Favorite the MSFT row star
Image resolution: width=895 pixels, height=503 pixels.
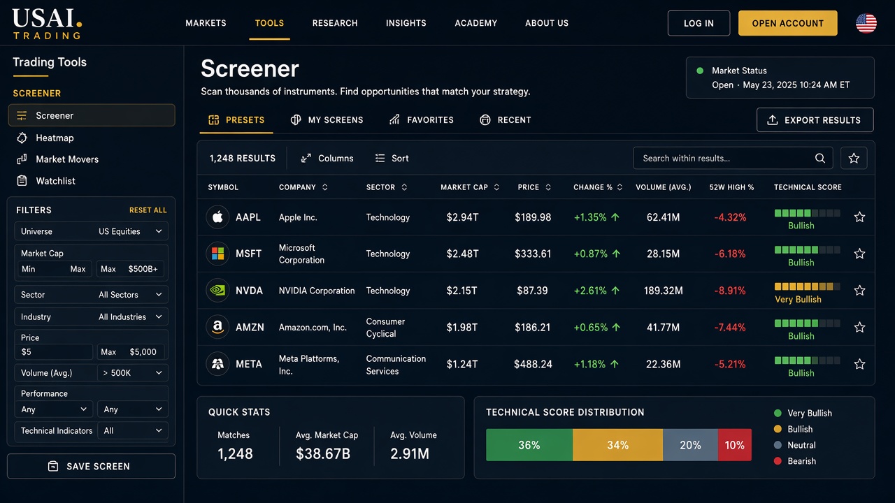pos(860,254)
